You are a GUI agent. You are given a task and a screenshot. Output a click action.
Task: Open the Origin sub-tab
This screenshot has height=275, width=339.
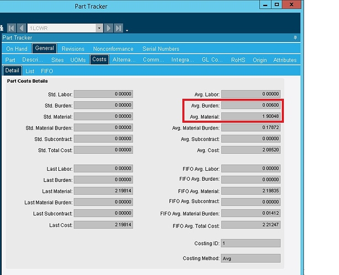click(x=259, y=60)
